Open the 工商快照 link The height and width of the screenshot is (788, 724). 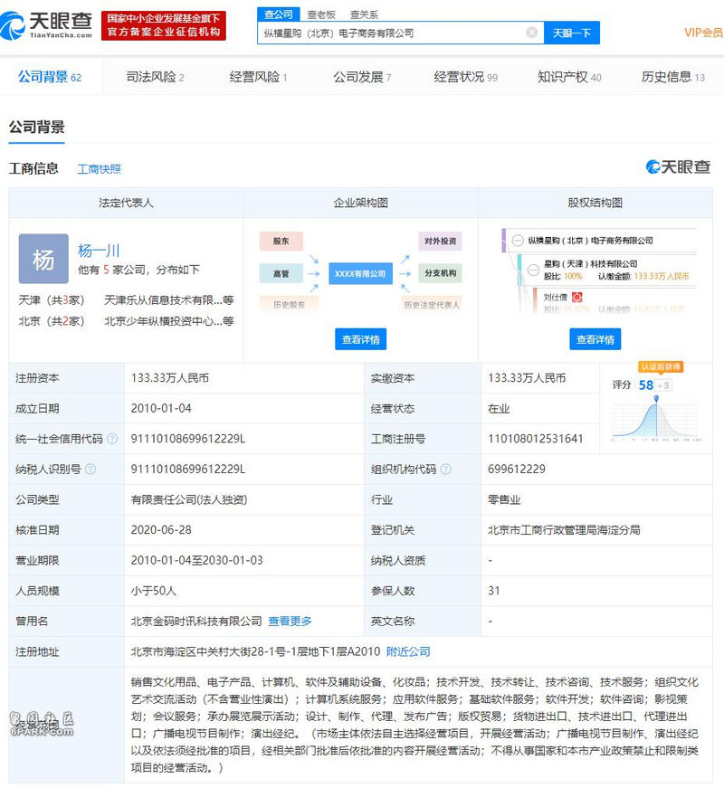[99, 169]
